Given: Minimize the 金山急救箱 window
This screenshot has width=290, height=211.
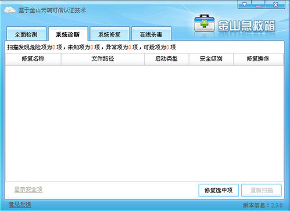Looking at the screenshot, I should click(258, 5).
